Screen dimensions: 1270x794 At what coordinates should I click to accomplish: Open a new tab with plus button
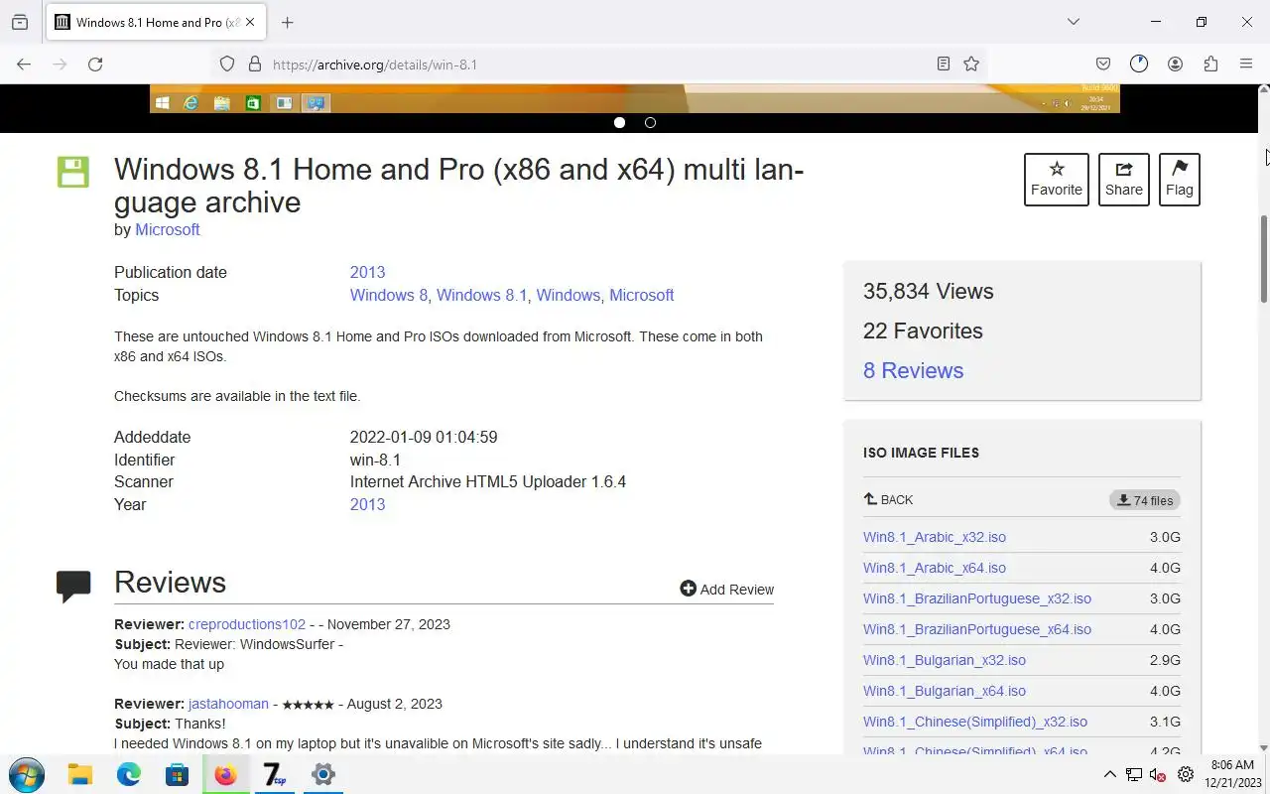click(287, 22)
